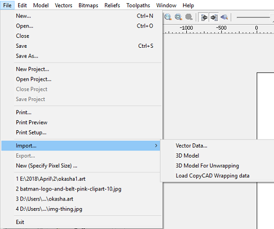
Task: Click the Ctrl+S shortcut text
Action: pos(146,46)
